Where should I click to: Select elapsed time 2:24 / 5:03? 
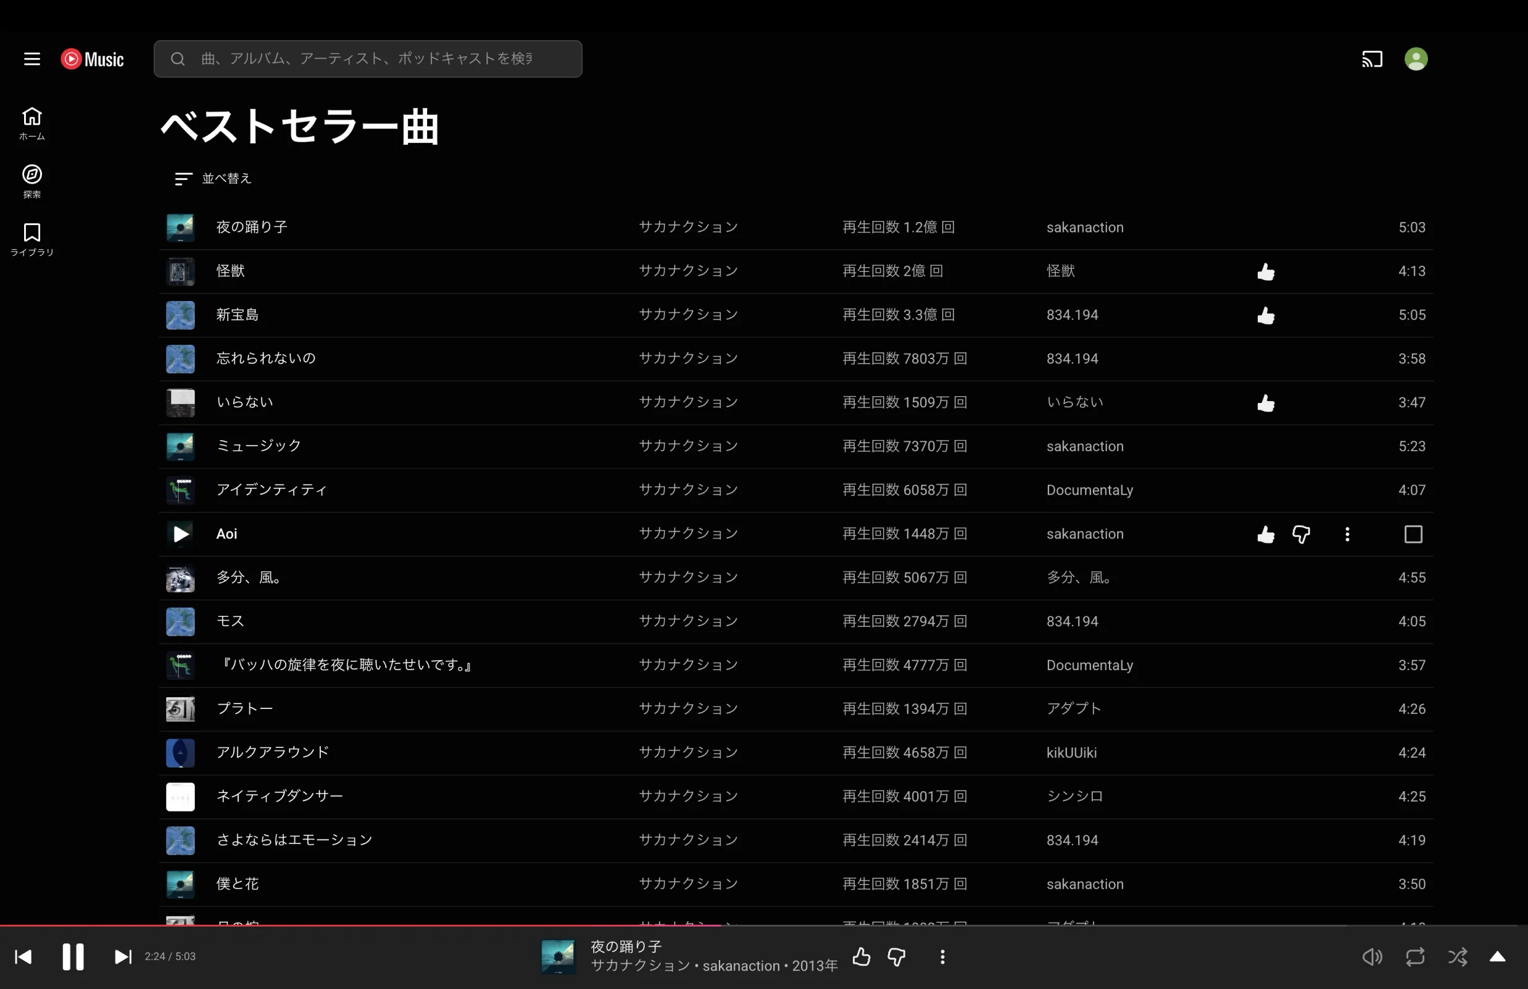pyautogui.click(x=170, y=957)
